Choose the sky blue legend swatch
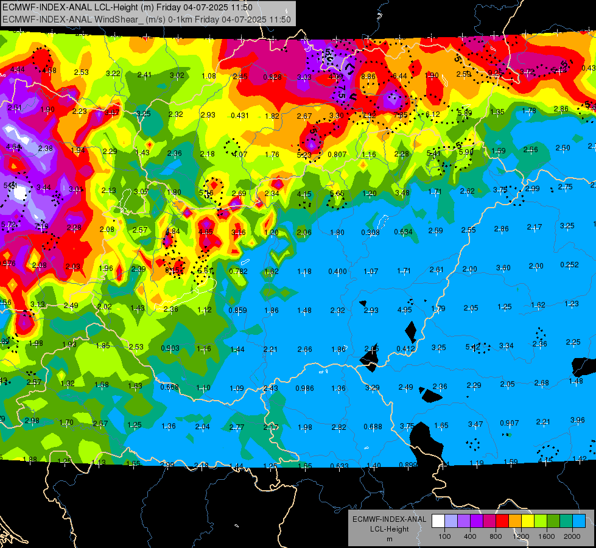The image size is (596, 548). 580,521
